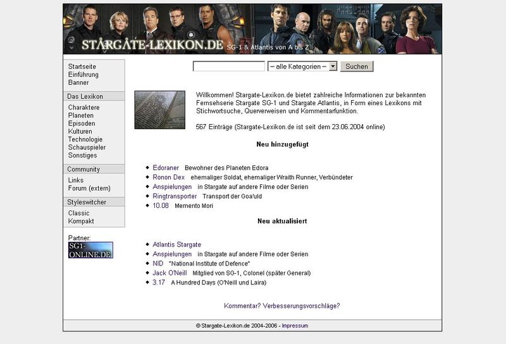Open the 'alle Kategorien' dropdown
Image resolution: width=506 pixels, height=344 pixels.
302,66
